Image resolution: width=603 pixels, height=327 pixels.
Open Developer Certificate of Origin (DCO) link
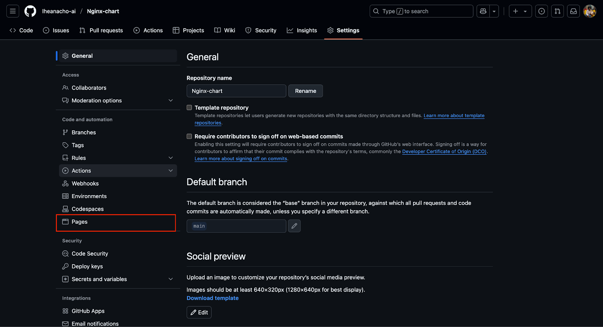tap(444, 151)
